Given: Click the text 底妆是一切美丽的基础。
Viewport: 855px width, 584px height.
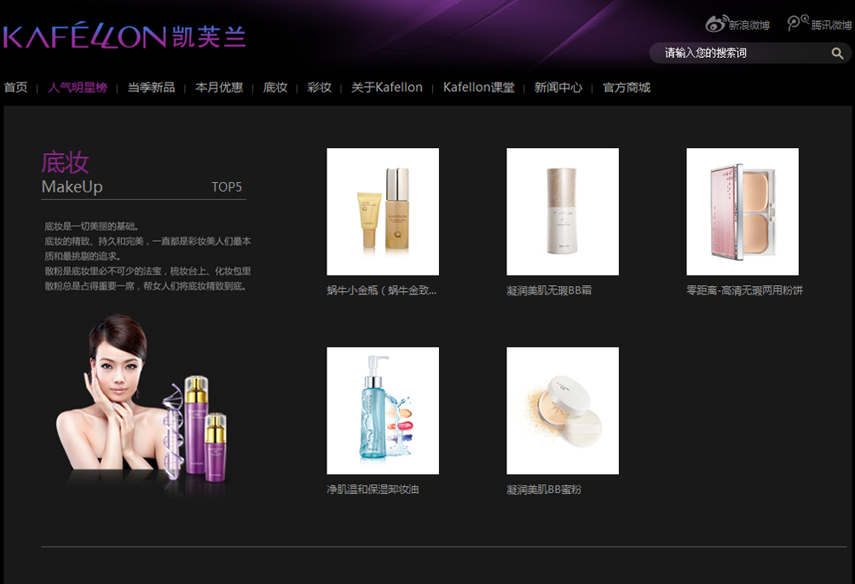Looking at the screenshot, I should [x=91, y=226].
